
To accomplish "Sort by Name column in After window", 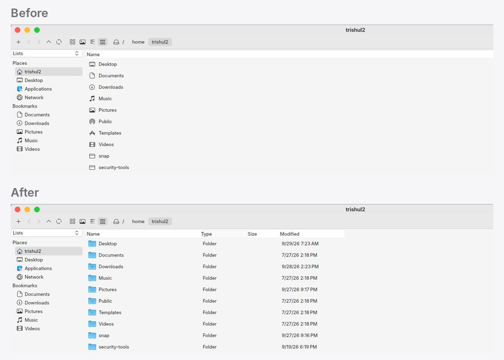I will [x=93, y=234].
